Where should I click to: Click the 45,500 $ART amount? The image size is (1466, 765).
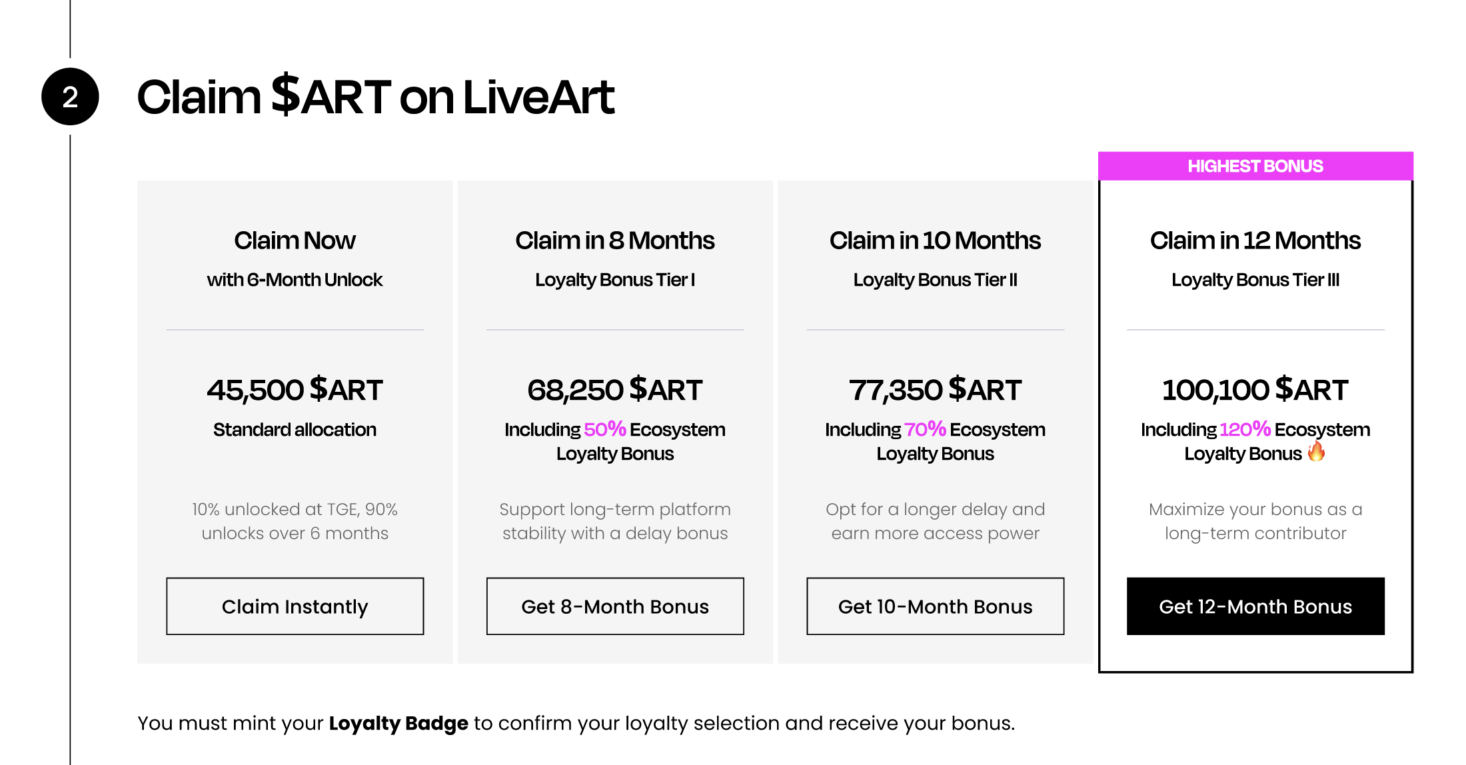pyautogui.click(x=295, y=390)
